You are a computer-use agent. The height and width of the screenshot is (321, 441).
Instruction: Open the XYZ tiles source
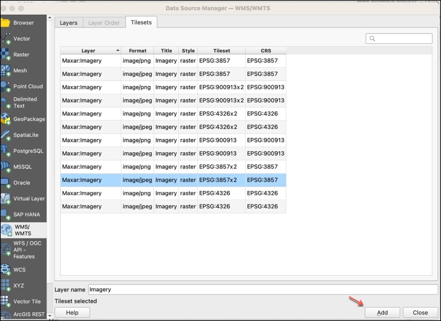(23, 286)
